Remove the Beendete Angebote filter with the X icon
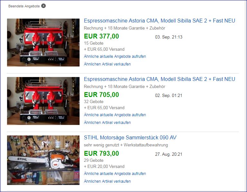This screenshot has width=247, height=192. tap(43, 6)
